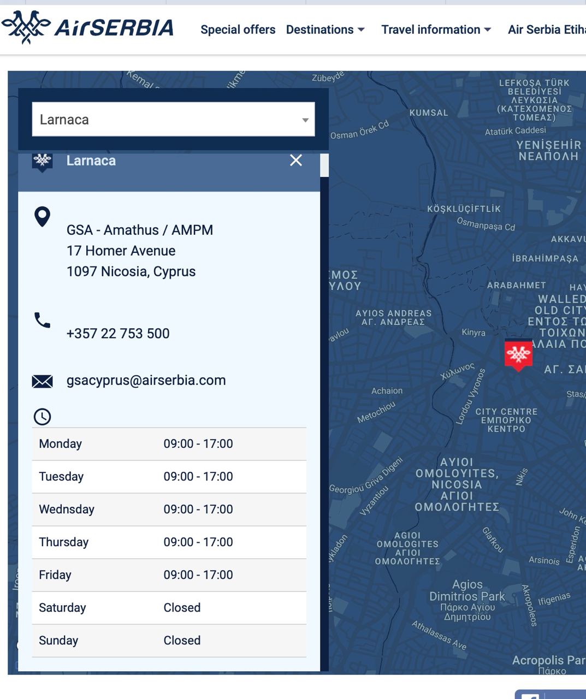586x699 pixels.
Task: Click the Air Serbia emblem beside Larnaca header
Action: (x=42, y=161)
